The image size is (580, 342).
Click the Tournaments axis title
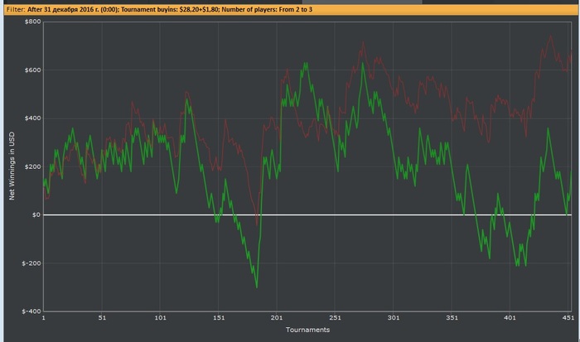307,330
